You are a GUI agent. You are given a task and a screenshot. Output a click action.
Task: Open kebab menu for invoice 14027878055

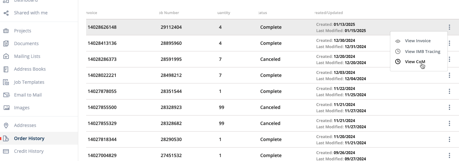coord(449,91)
